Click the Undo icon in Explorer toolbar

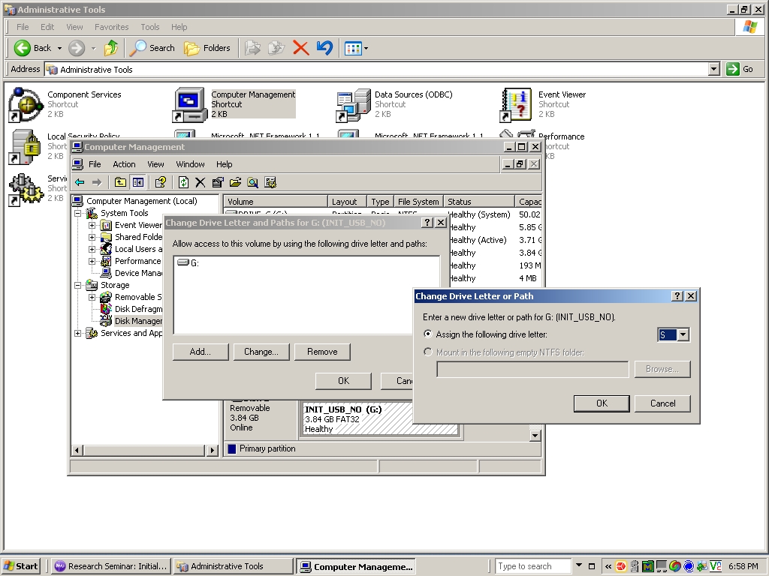[x=324, y=48]
